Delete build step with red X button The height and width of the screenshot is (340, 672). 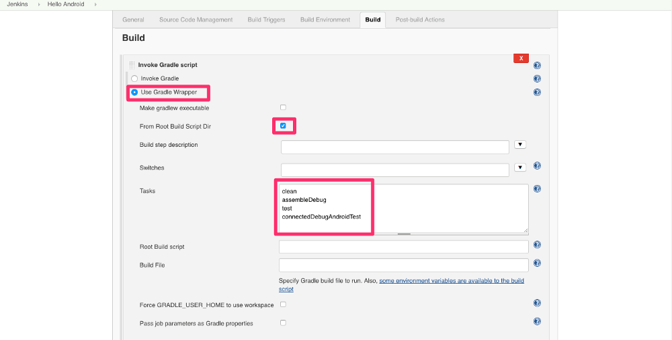coord(521,58)
